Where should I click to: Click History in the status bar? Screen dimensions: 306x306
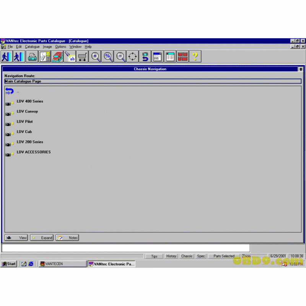pyautogui.click(x=171, y=256)
